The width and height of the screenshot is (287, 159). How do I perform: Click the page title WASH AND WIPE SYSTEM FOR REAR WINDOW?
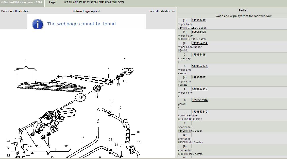[x=94, y=2]
